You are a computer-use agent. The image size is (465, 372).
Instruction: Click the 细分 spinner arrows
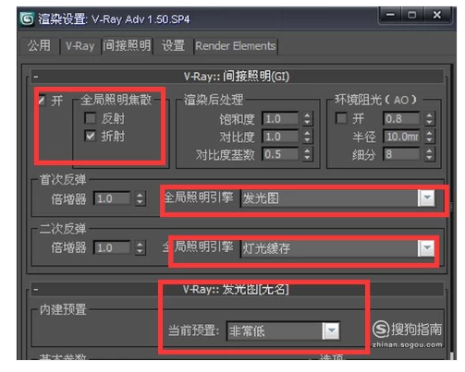(x=429, y=154)
